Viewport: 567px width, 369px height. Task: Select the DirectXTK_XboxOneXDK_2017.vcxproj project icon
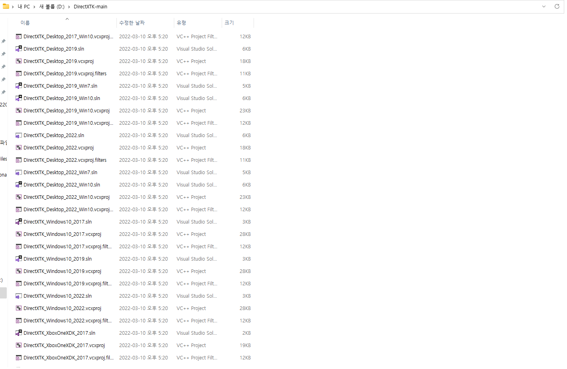click(x=19, y=345)
